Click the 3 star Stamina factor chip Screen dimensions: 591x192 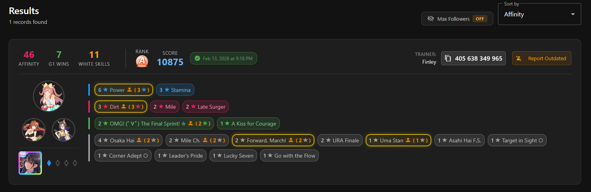pyautogui.click(x=175, y=90)
